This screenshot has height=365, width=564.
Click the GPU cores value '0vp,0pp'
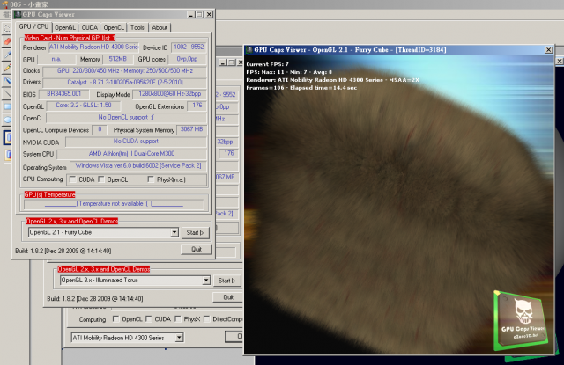(187, 59)
